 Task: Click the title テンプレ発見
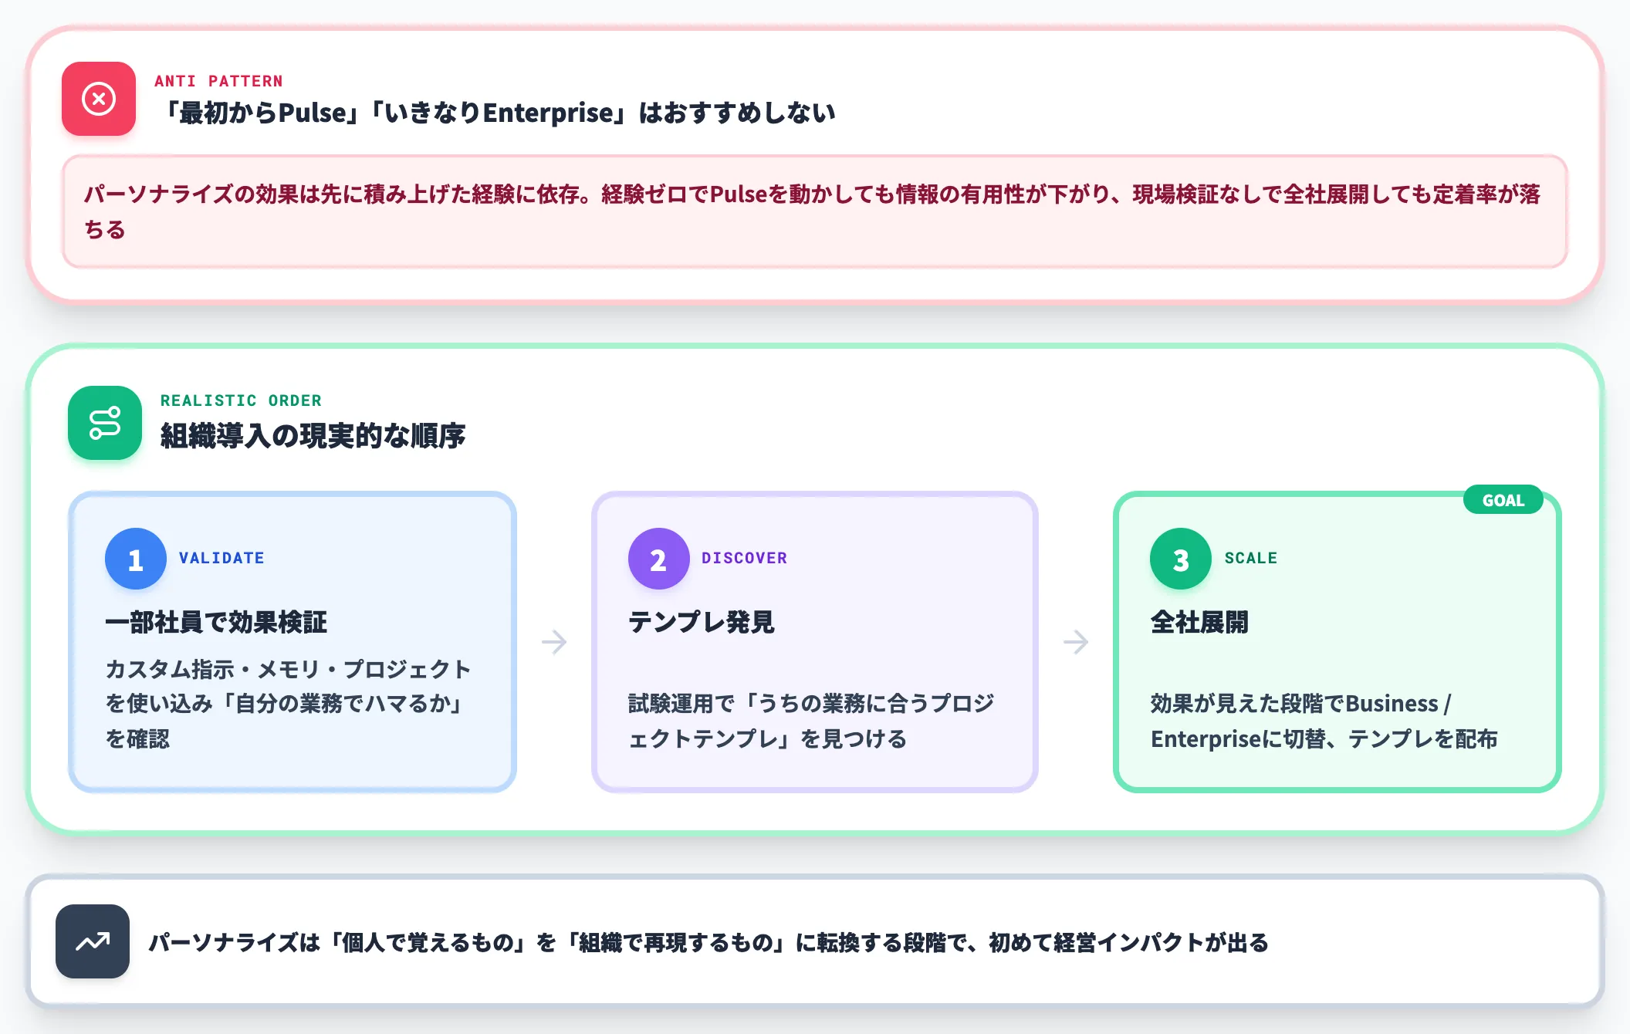(701, 622)
